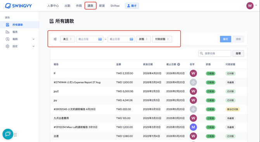Open the 出差 report row
The image size is (260, 142).
(56, 136)
